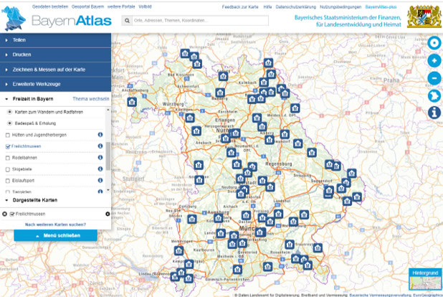Image resolution: width=443 pixels, height=297 pixels.
Task: Show info for Freilichtmuseen theme layer
Action: click(x=100, y=146)
